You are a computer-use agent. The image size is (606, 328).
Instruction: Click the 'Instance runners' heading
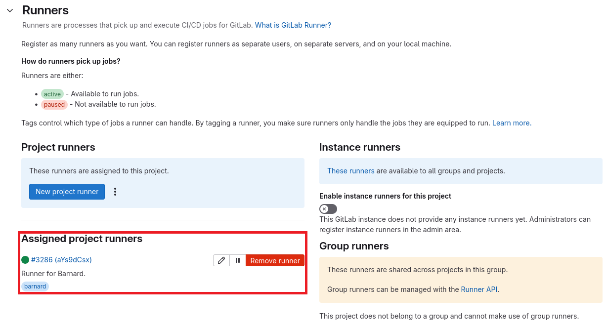coord(360,147)
